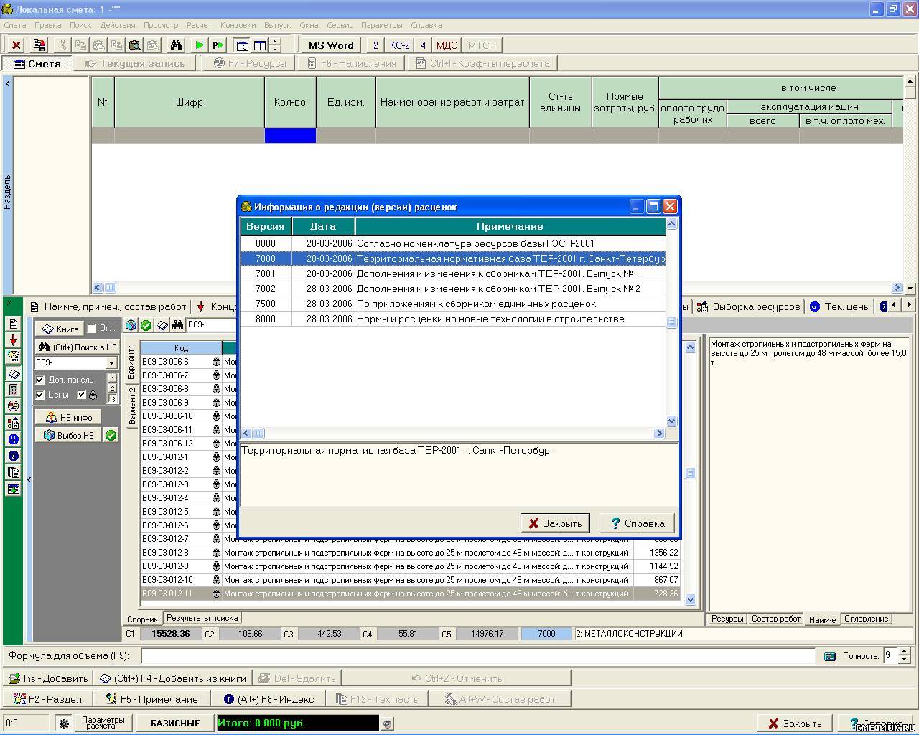919x735 pixels.
Task: Click the green checkmark beside Выбор НБ
Action: (111, 436)
